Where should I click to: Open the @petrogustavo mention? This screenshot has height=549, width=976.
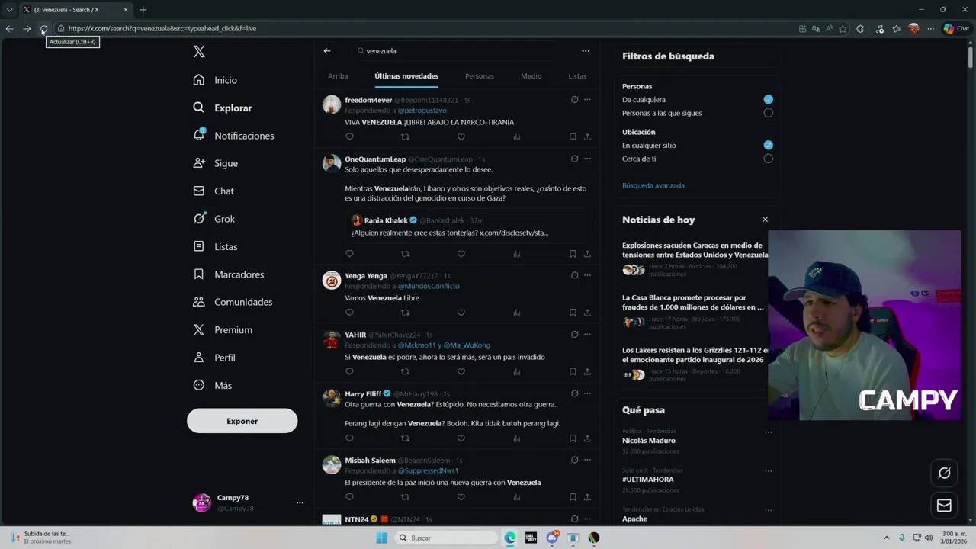coord(422,111)
